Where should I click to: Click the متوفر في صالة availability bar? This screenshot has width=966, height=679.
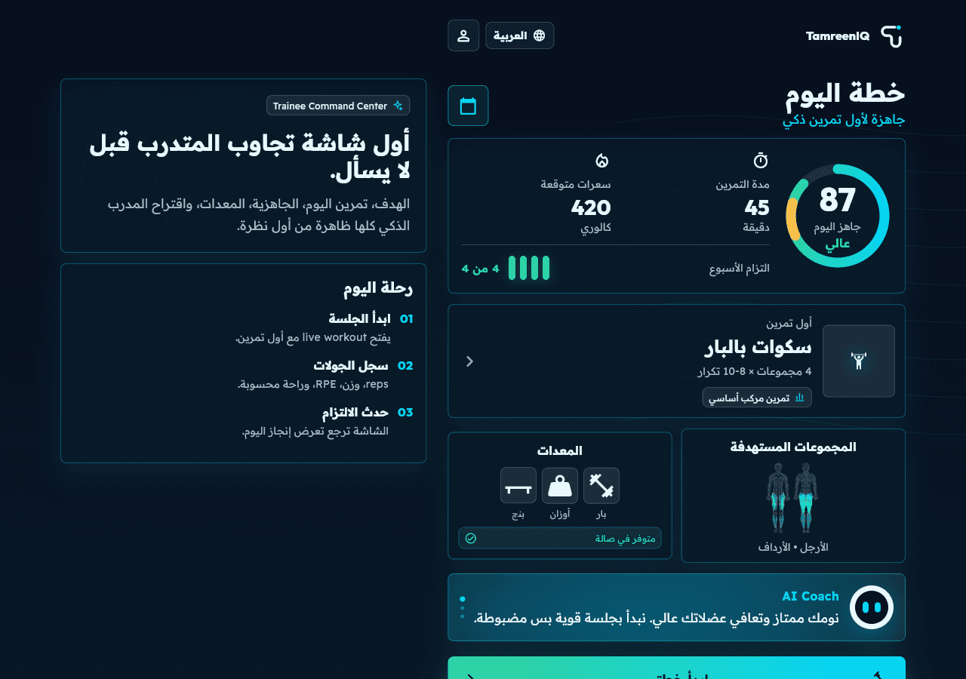pyautogui.click(x=560, y=538)
